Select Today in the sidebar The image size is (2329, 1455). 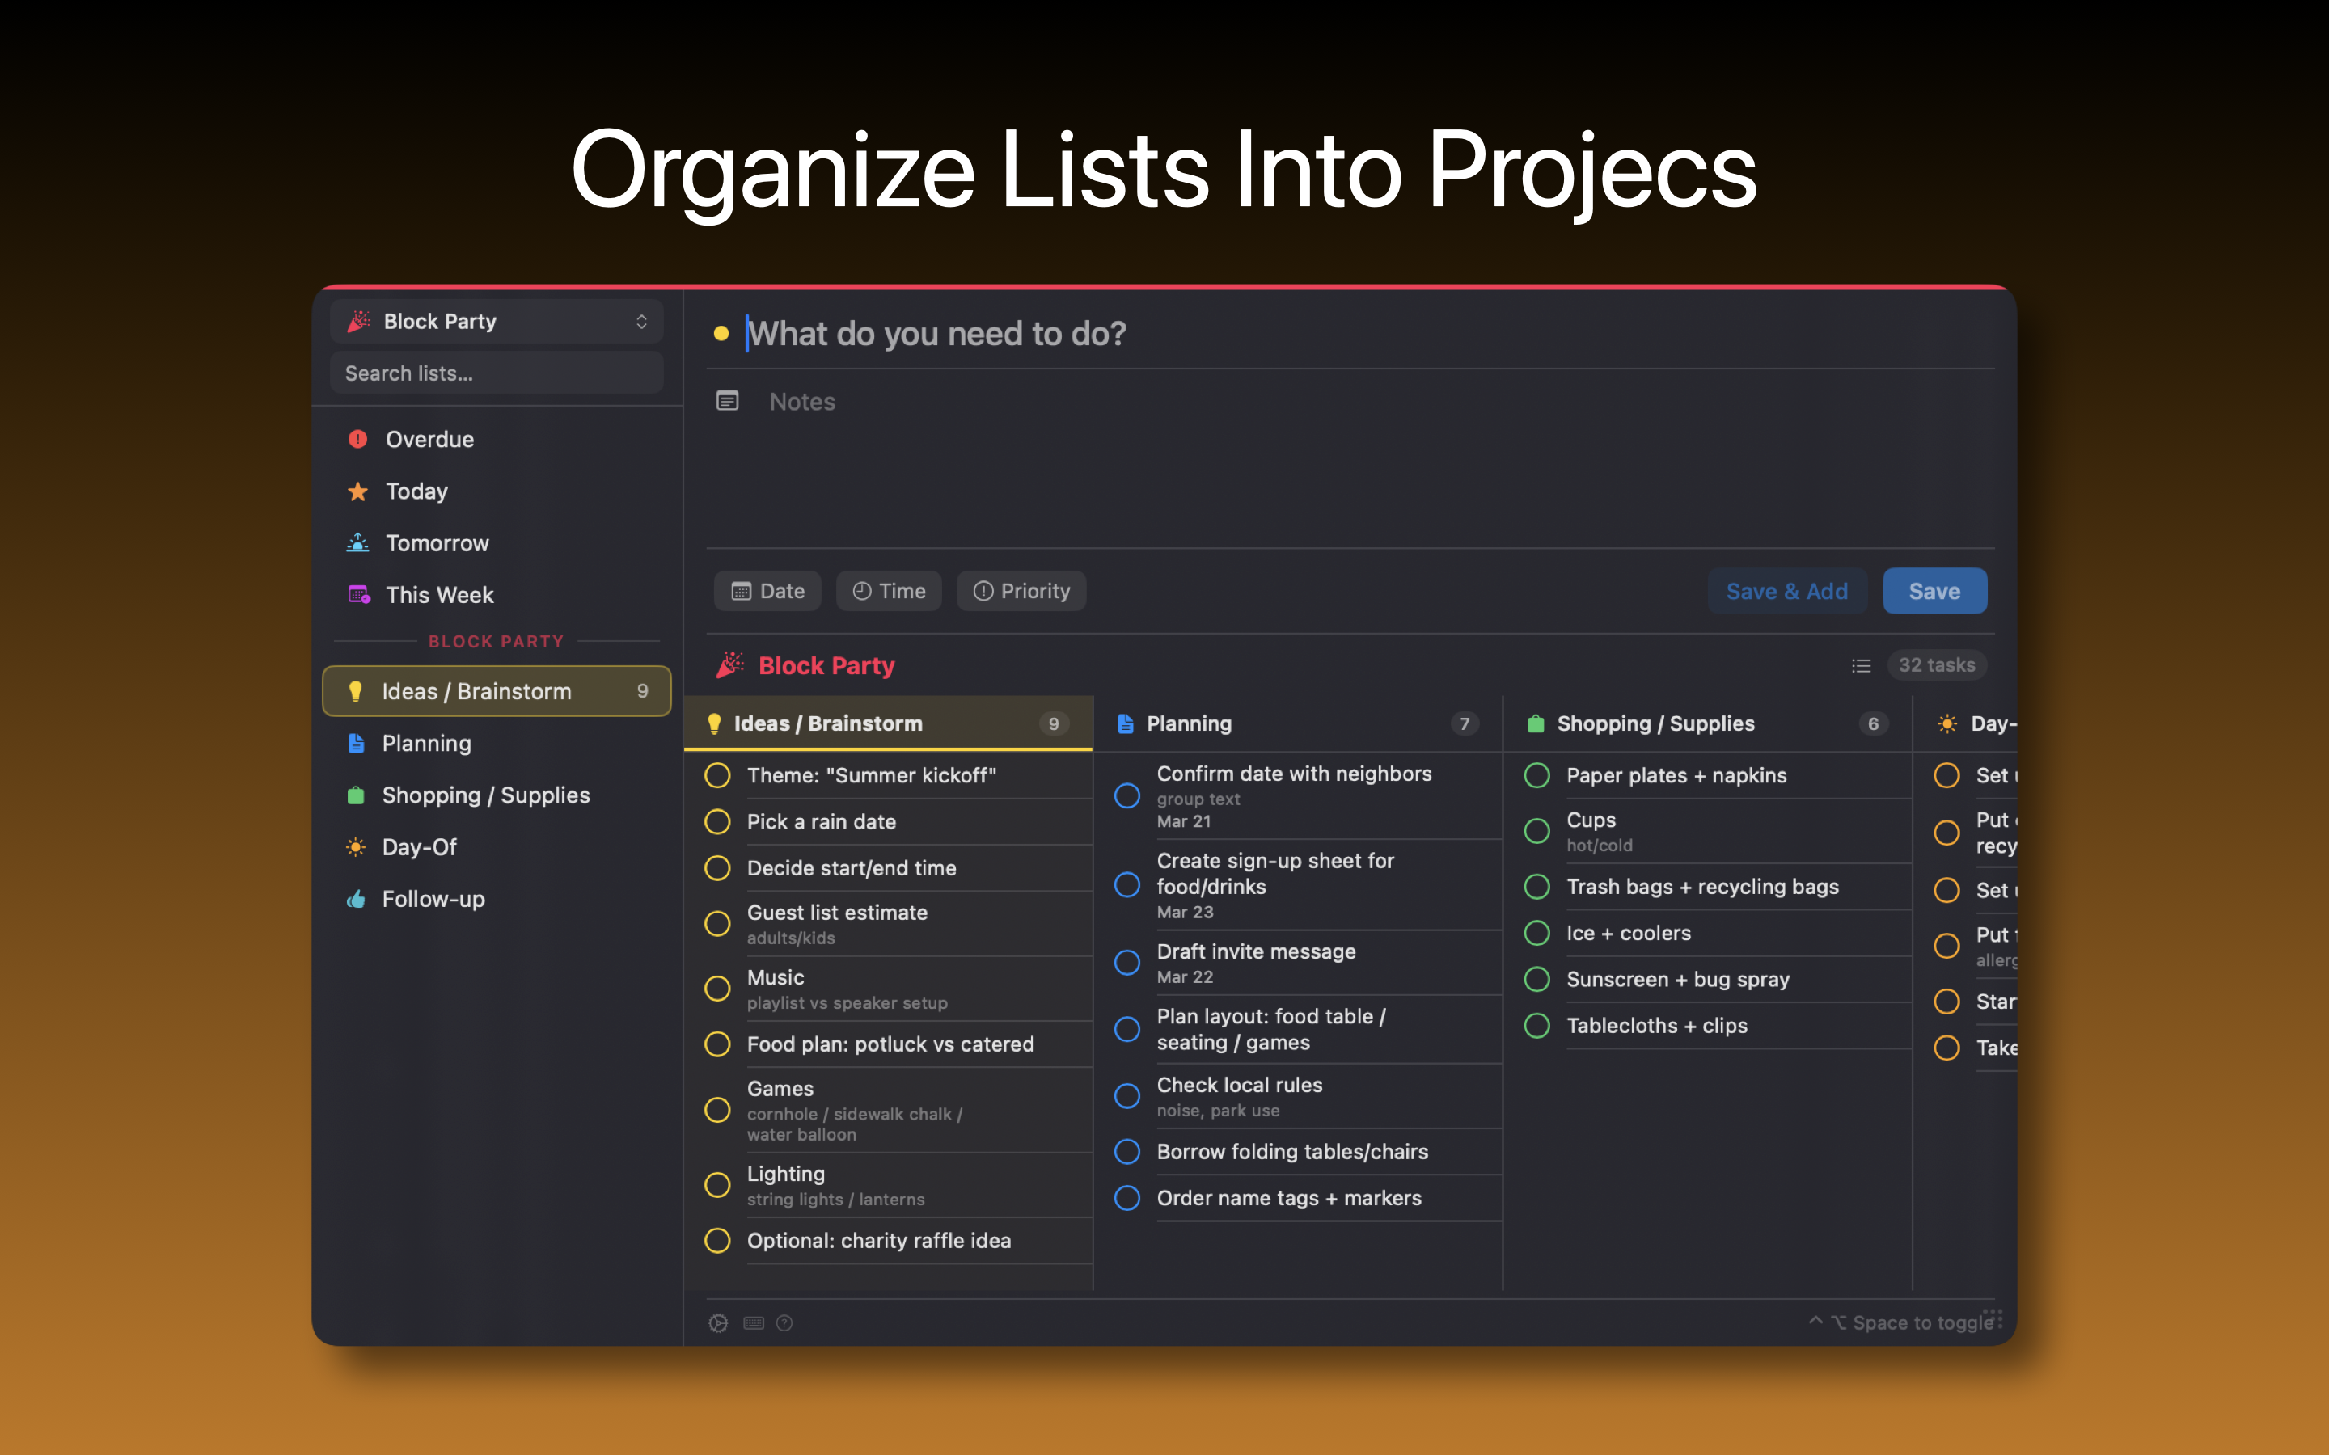click(x=497, y=491)
